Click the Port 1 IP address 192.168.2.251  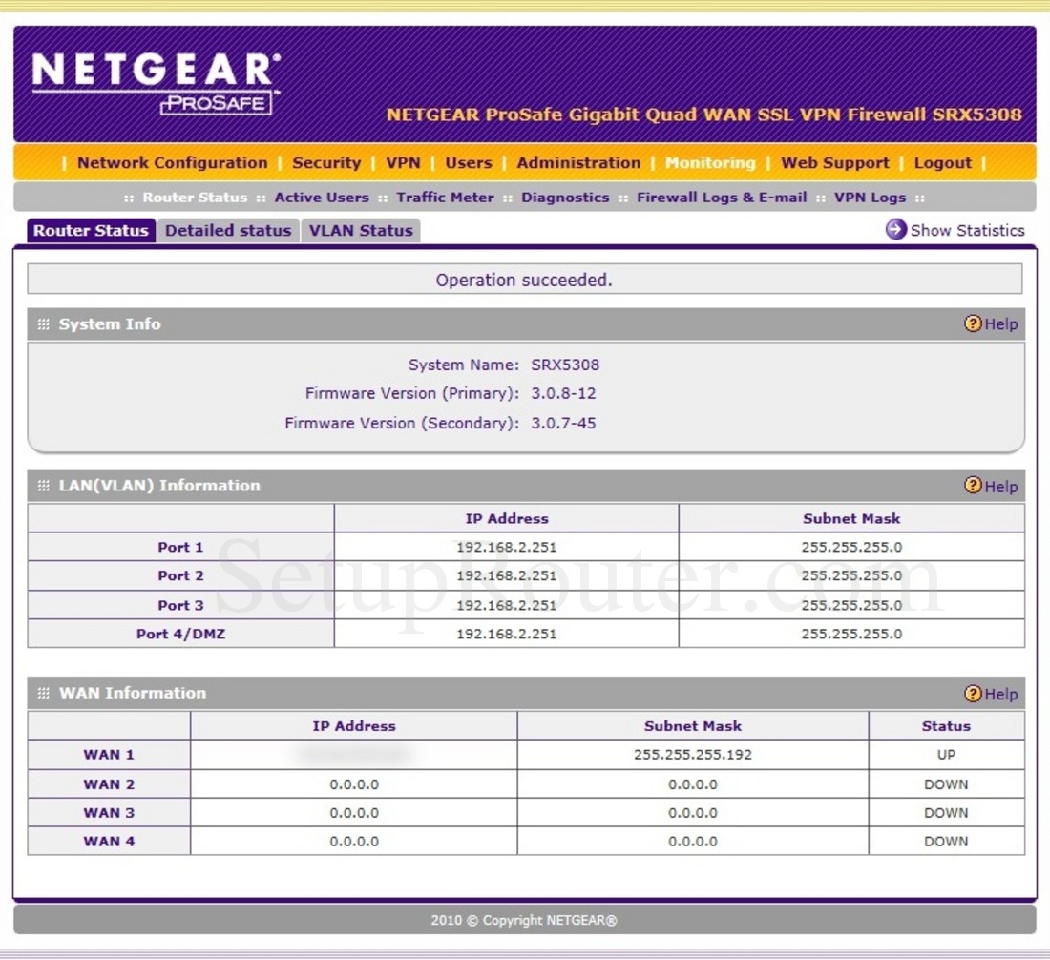pos(506,547)
